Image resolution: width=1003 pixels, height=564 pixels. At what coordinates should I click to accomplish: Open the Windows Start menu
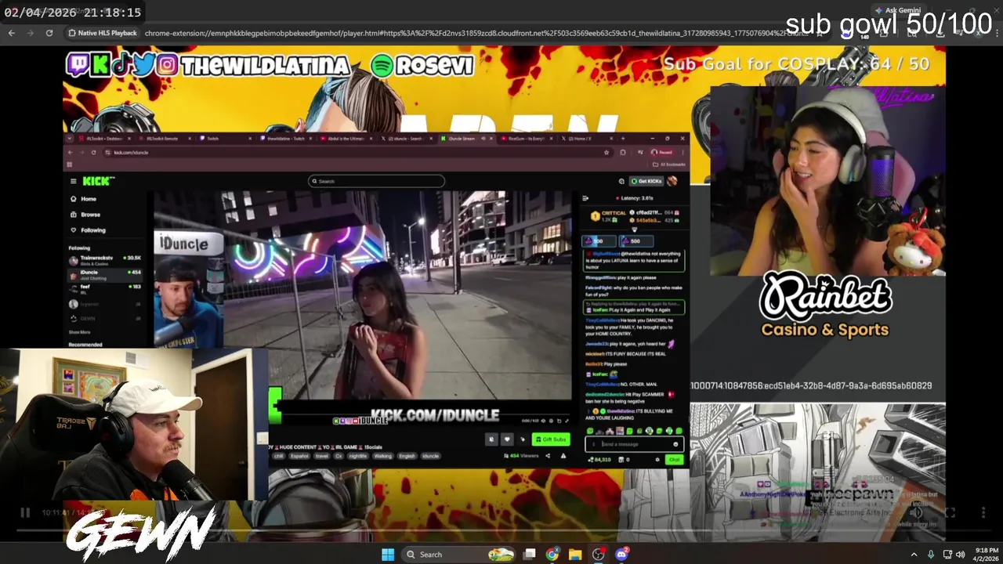tap(388, 555)
